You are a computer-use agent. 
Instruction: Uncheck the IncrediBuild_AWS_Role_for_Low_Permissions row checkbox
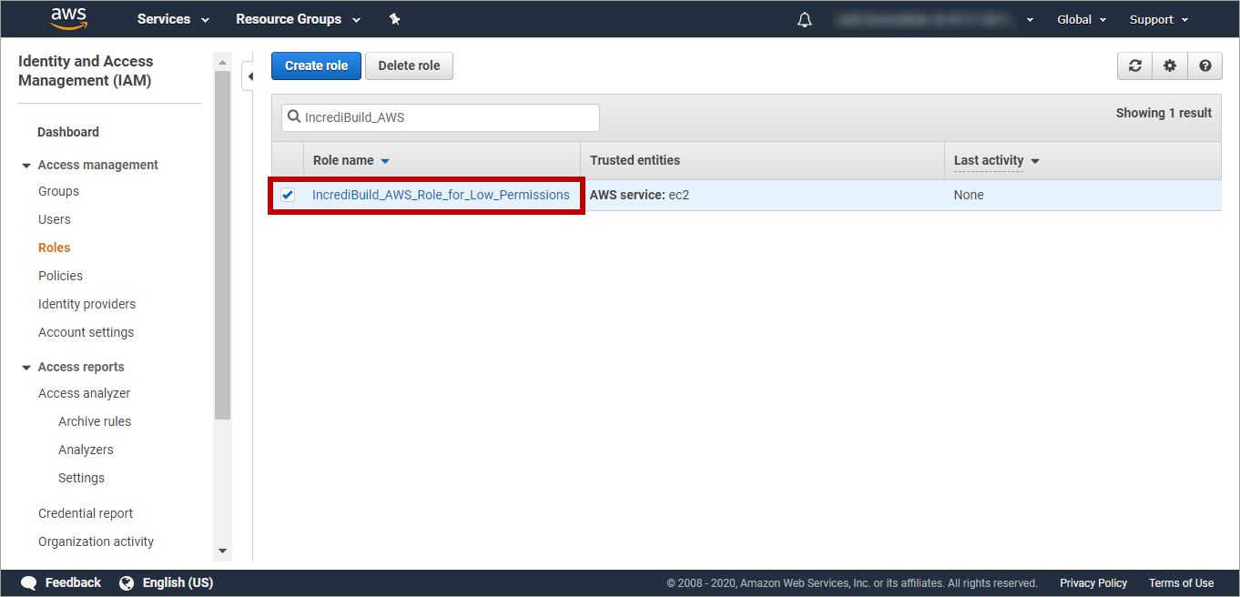[x=288, y=195]
